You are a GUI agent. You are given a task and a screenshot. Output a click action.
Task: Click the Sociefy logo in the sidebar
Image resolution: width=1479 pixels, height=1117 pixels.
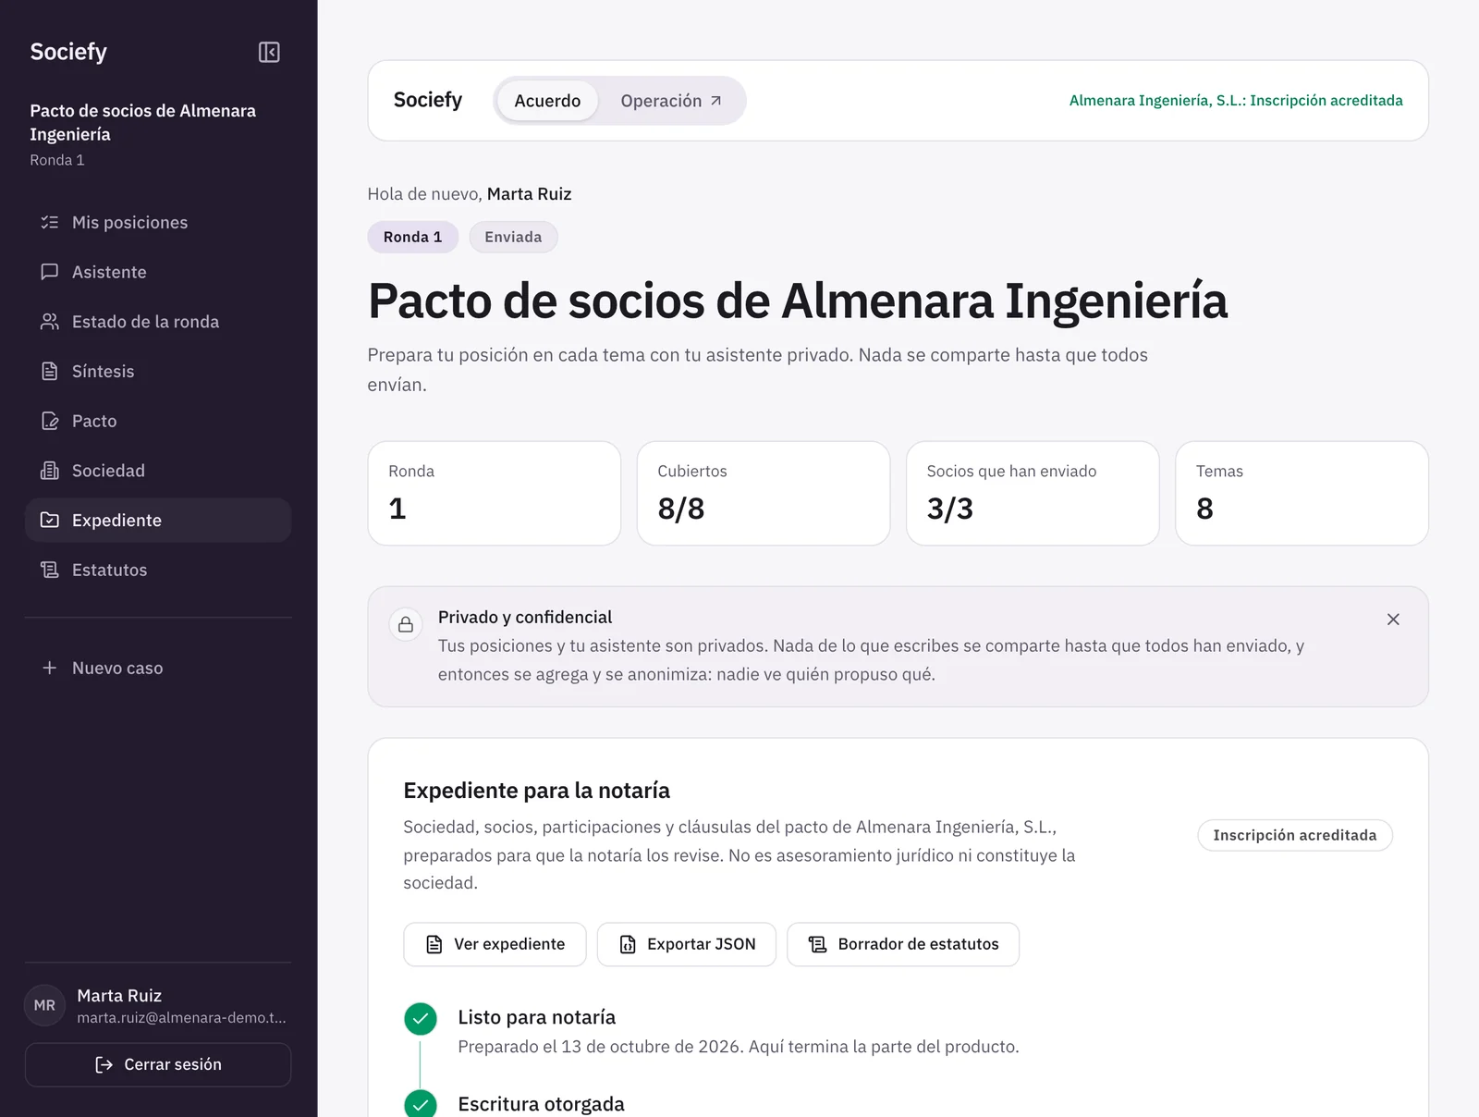(x=68, y=52)
